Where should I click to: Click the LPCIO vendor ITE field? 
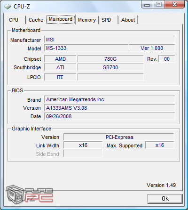(60, 77)
